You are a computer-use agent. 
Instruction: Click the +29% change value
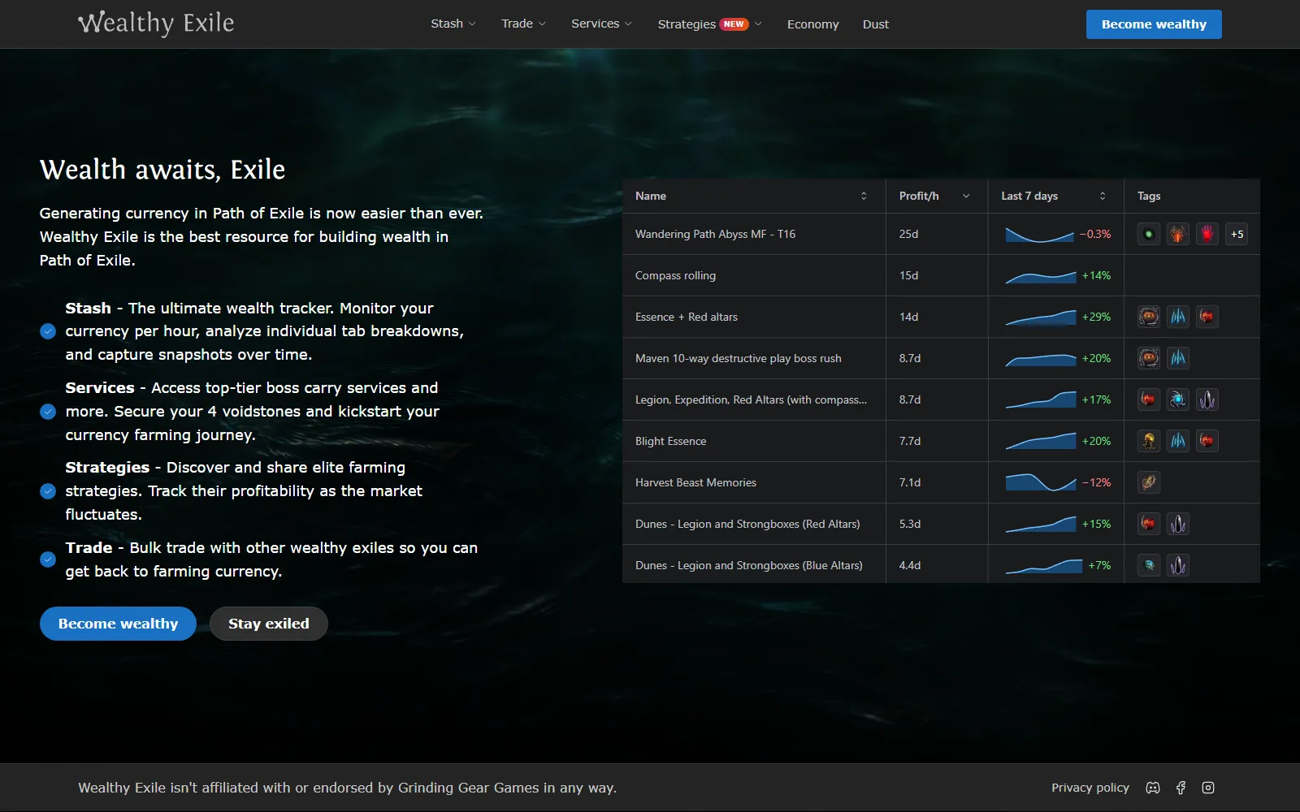click(x=1096, y=317)
